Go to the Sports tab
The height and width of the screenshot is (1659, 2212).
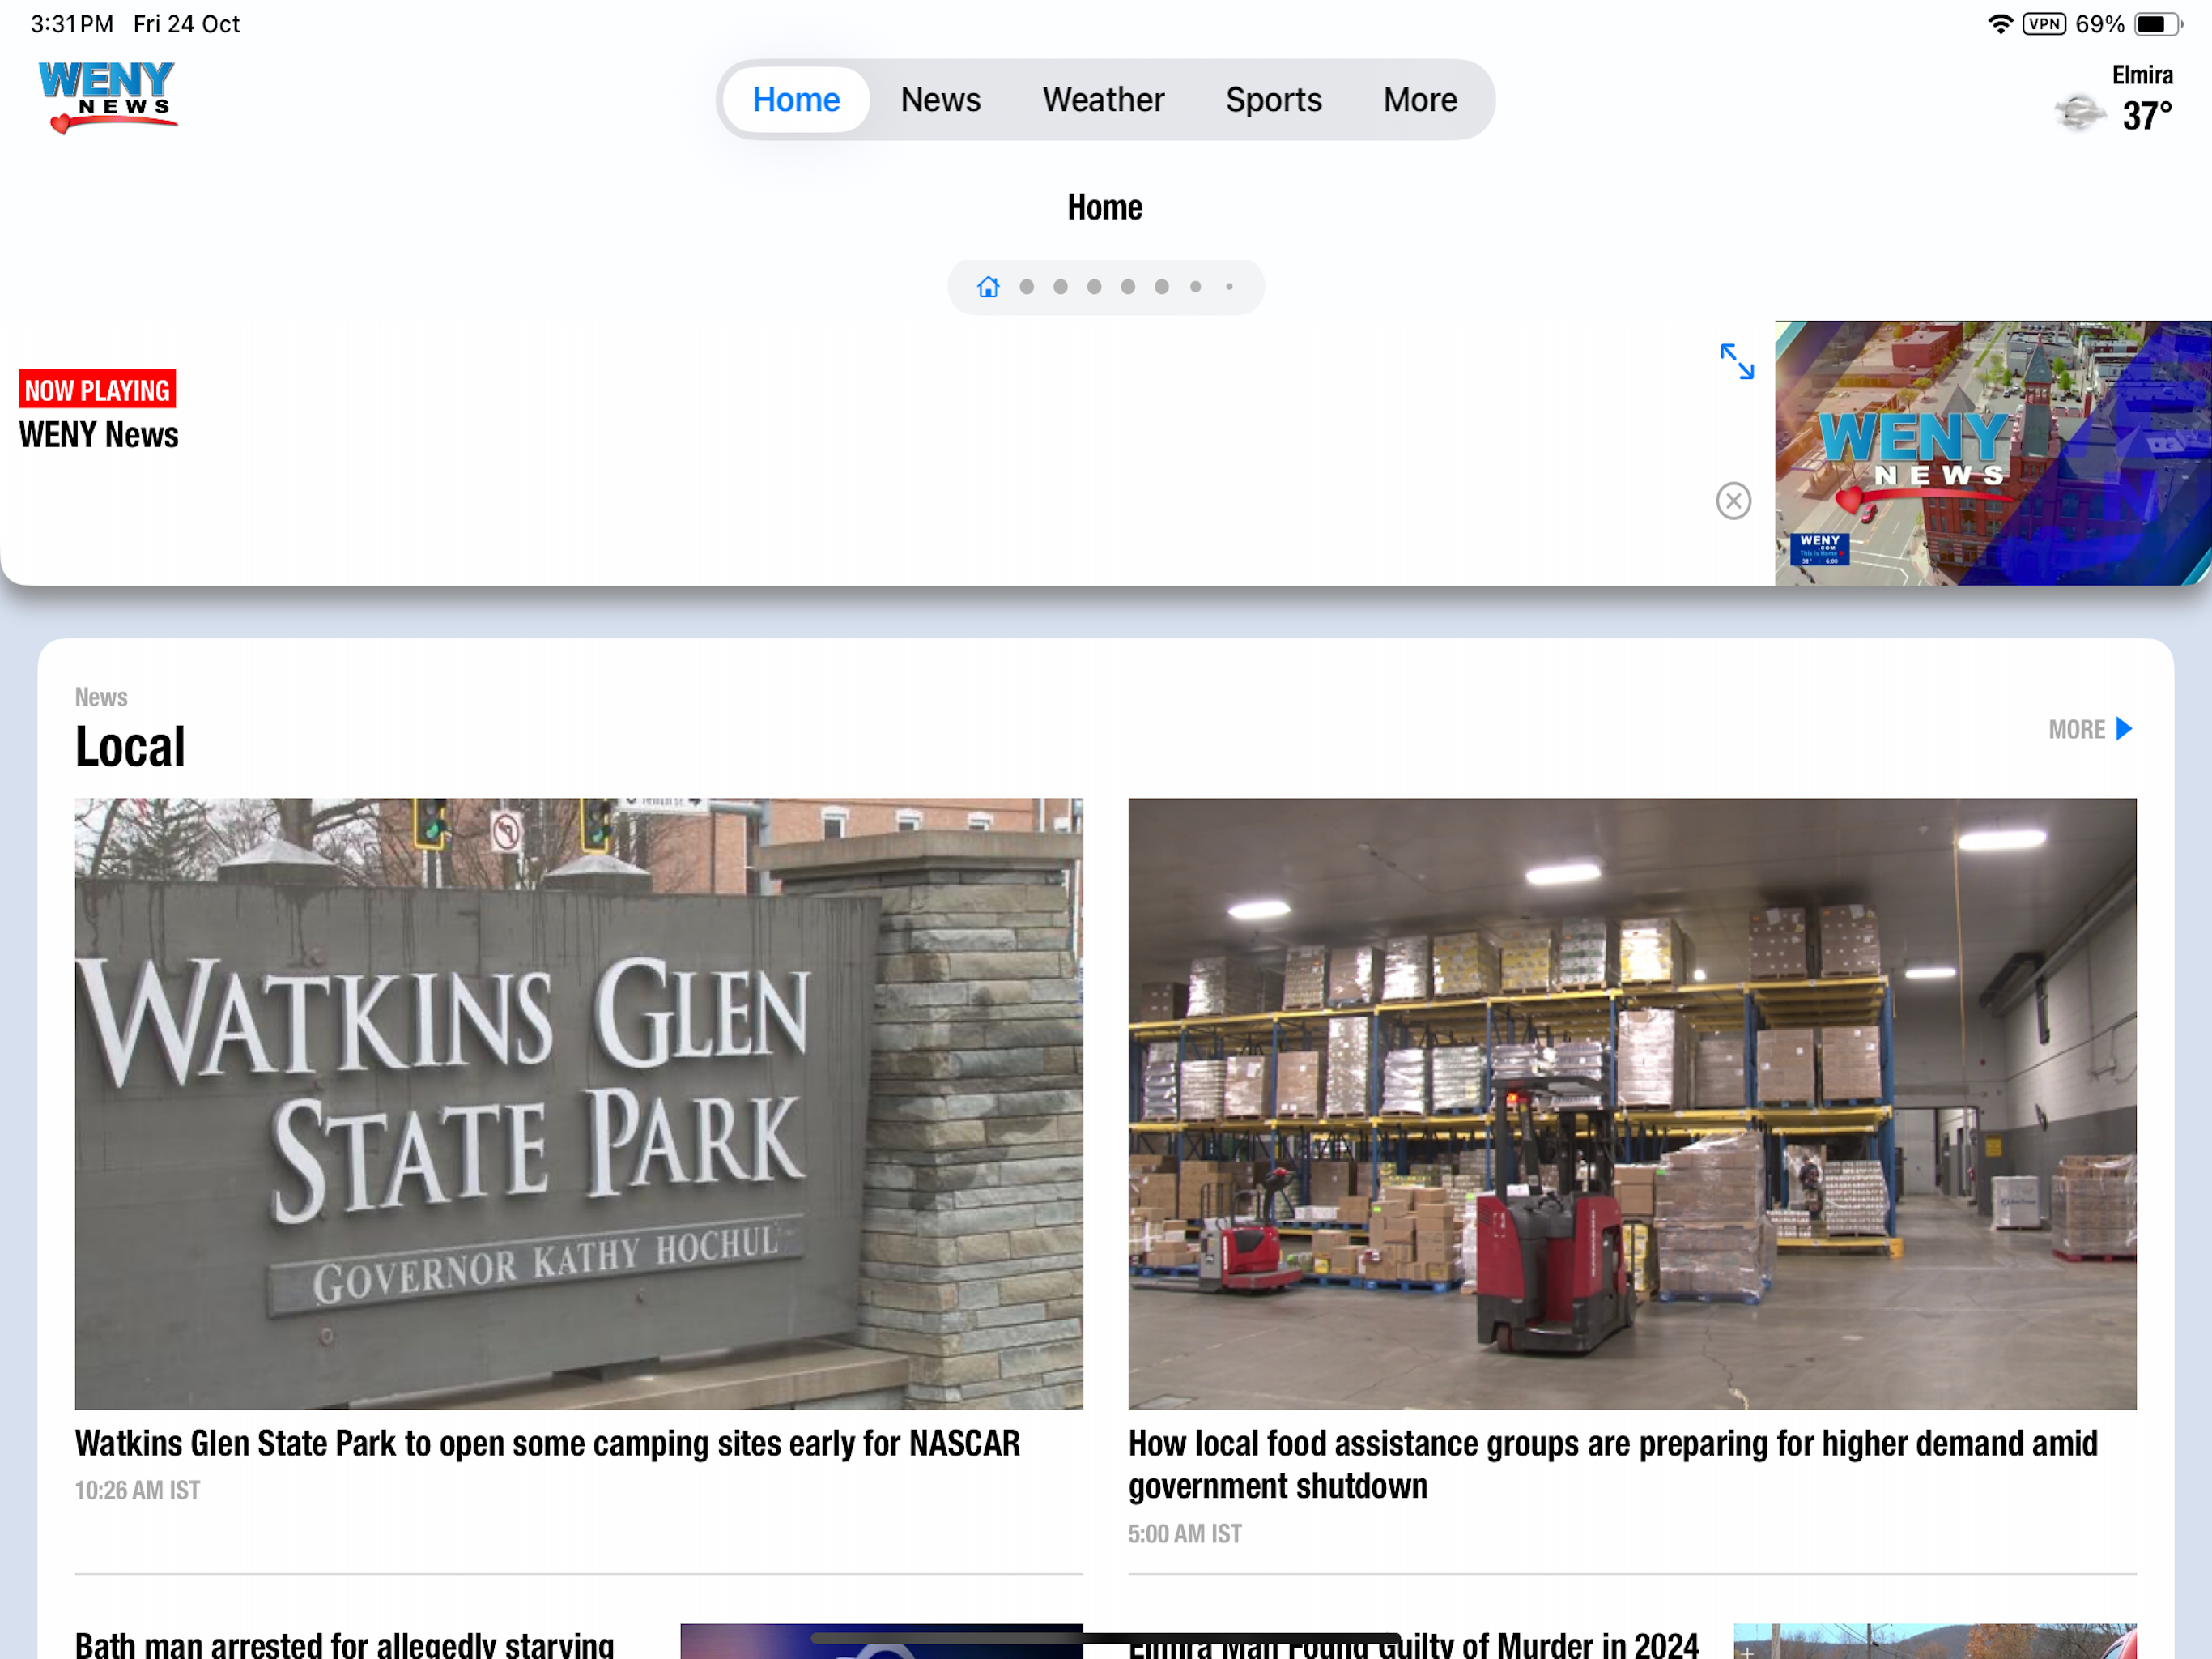pos(1273,100)
